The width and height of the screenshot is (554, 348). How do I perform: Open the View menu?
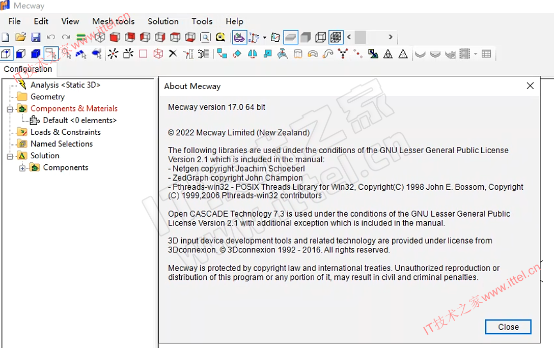[x=70, y=21]
